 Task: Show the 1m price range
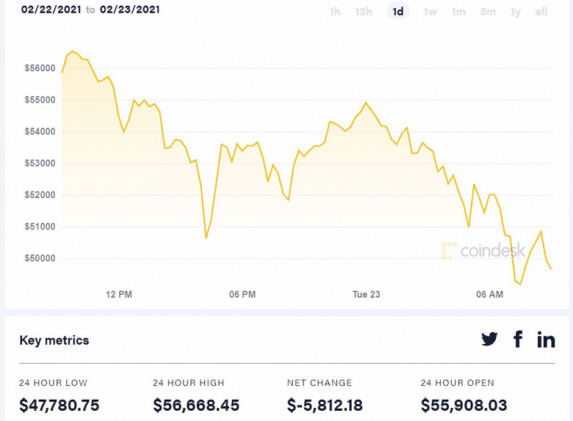coord(458,12)
